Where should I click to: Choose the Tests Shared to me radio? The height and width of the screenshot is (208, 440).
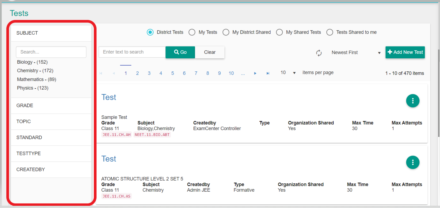coord(330,32)
